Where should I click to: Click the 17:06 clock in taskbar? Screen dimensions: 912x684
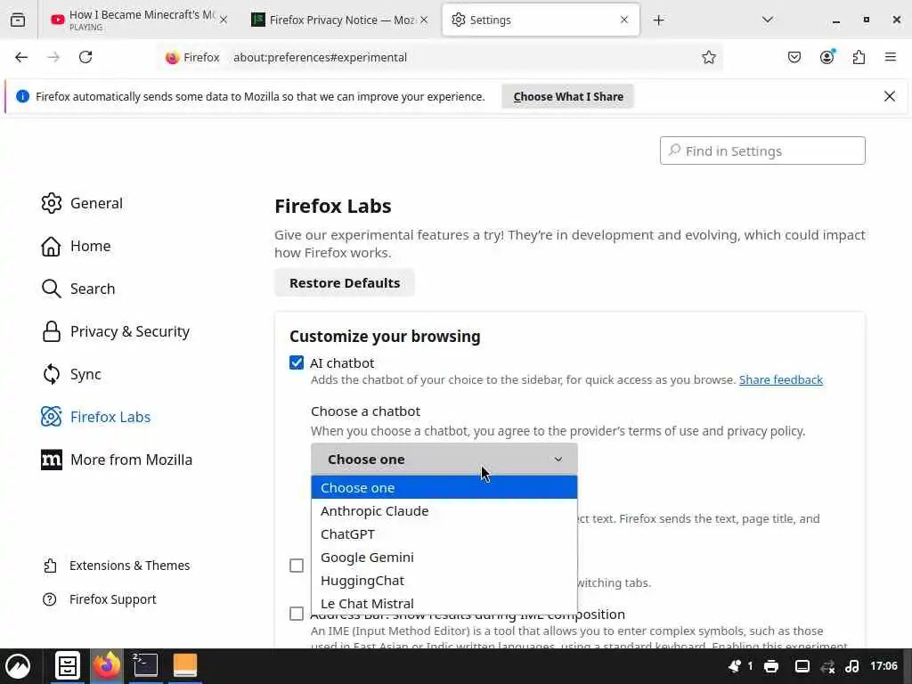pyautogui.click(x=883, y=666)
